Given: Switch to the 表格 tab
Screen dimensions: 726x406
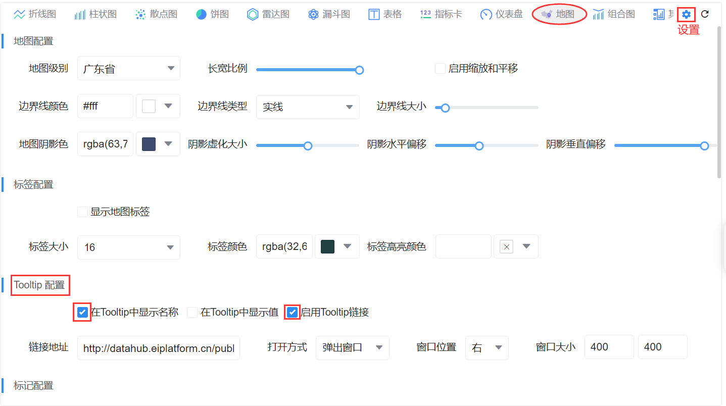Looking at the screenshot, I should pos(385,14).
